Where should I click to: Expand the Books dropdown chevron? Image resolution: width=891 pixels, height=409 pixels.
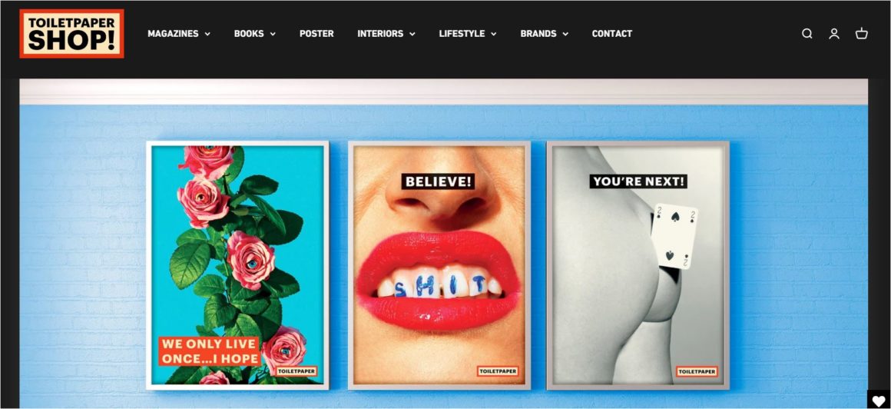273,34
